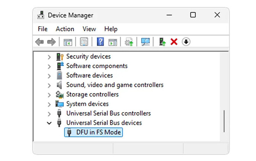Select the System devices category
The height and width of the screenshot is (161, 256).
(x=87, y=104)
